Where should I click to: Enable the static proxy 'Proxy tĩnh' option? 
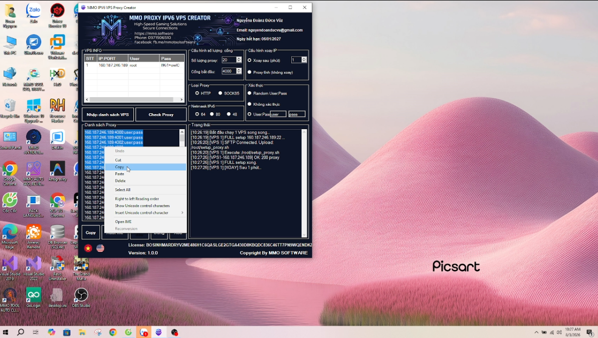tap(250, 72)
